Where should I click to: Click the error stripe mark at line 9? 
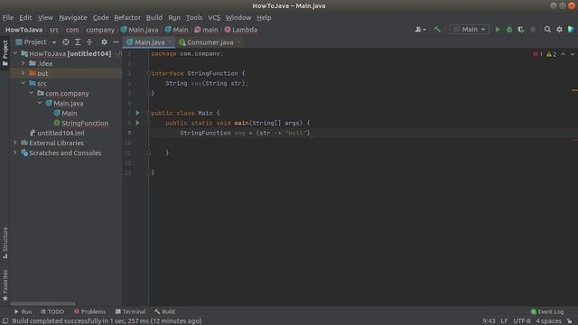(x=574, y=140)
